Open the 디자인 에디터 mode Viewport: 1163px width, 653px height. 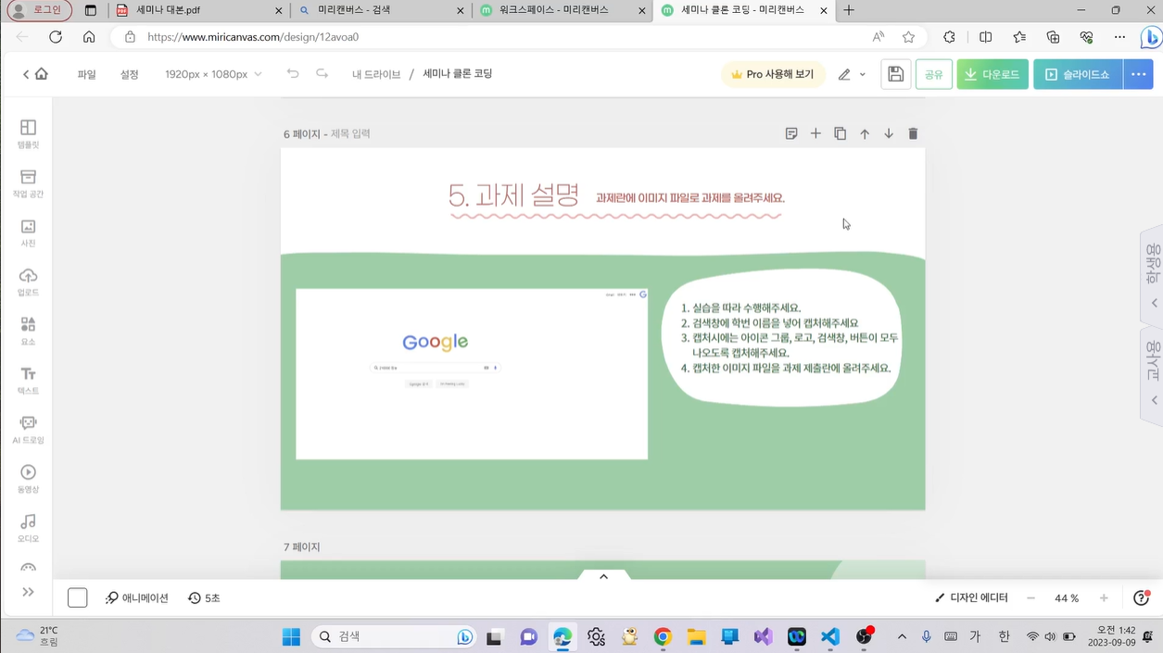point(971,598)
